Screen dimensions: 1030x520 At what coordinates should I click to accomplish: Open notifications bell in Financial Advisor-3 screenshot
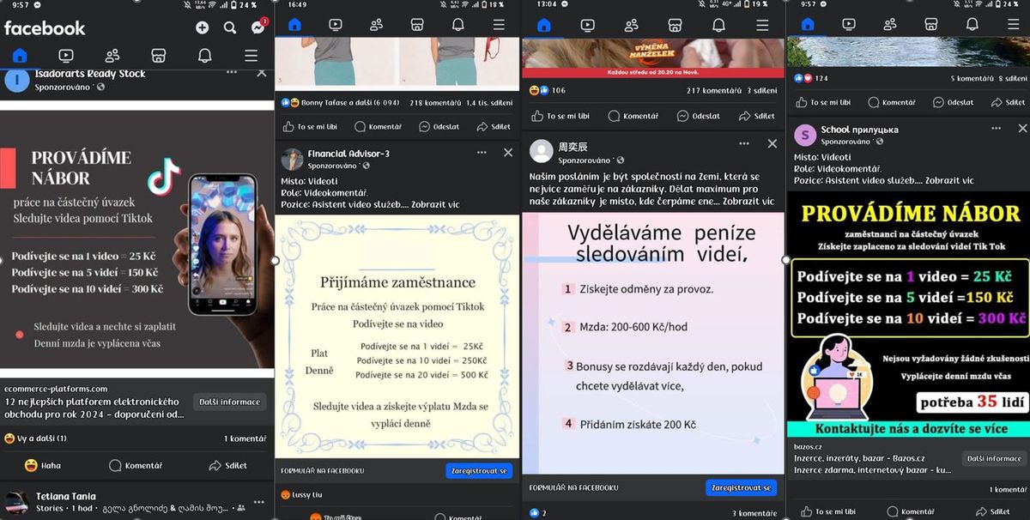pos(457,25)
